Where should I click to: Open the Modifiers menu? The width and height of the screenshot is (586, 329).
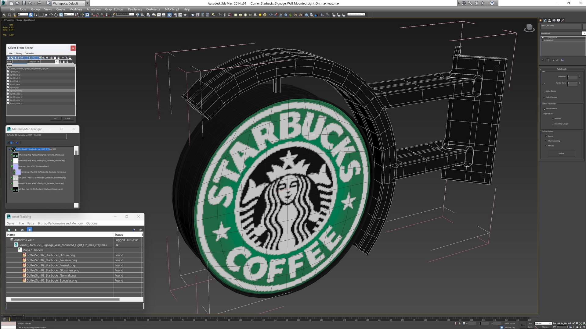coord(76,9)
